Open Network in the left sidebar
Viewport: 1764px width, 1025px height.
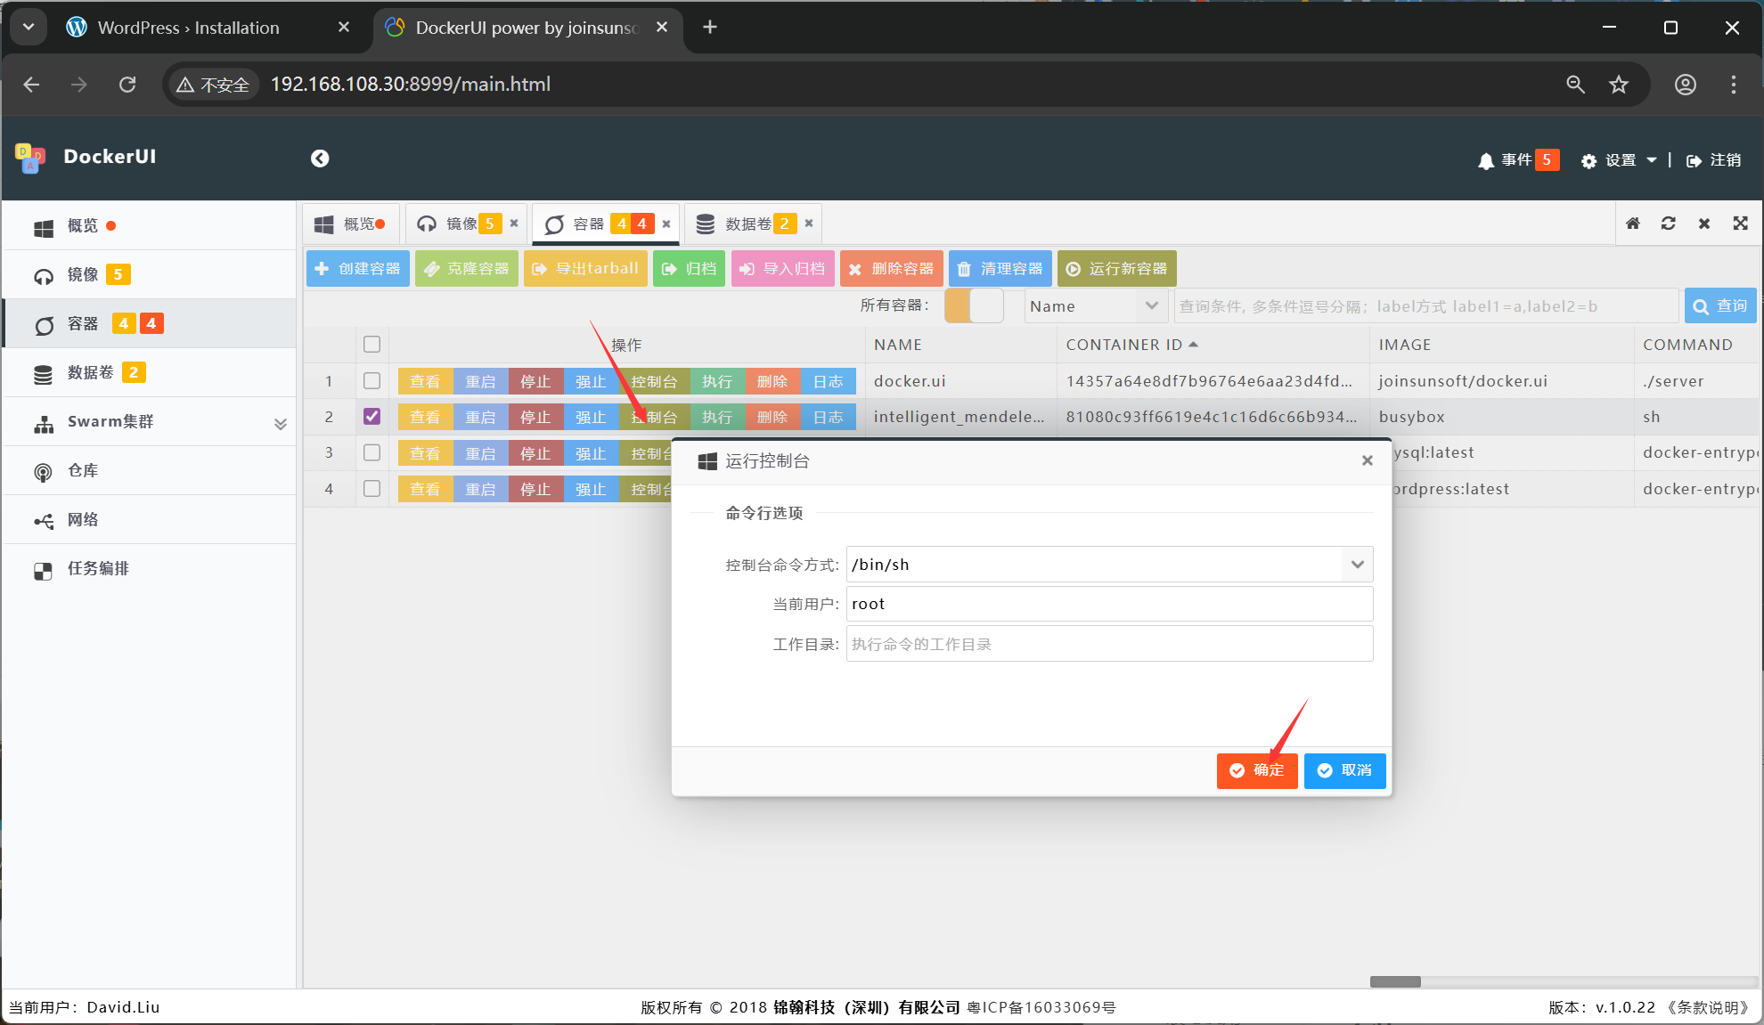[150, 520]
